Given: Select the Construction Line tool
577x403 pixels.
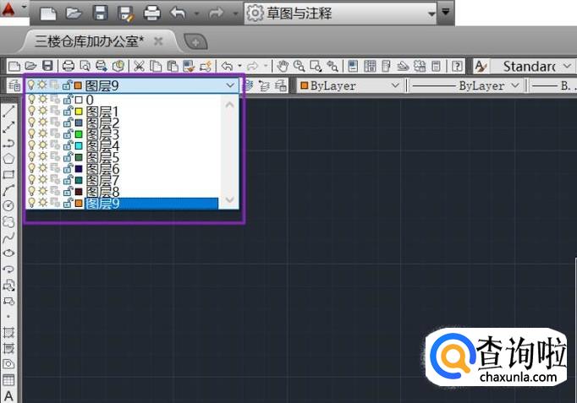Looking at the screenshot, I should tap(8, 127).
